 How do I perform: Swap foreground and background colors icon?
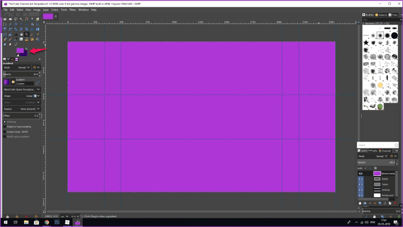pyautogui.click(x=26, y=49)
